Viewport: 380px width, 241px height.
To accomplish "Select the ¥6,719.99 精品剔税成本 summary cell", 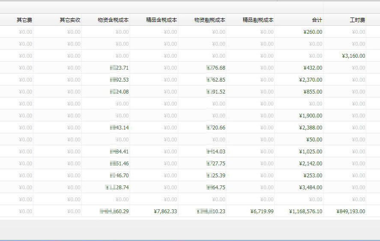I will pos(262,211).
